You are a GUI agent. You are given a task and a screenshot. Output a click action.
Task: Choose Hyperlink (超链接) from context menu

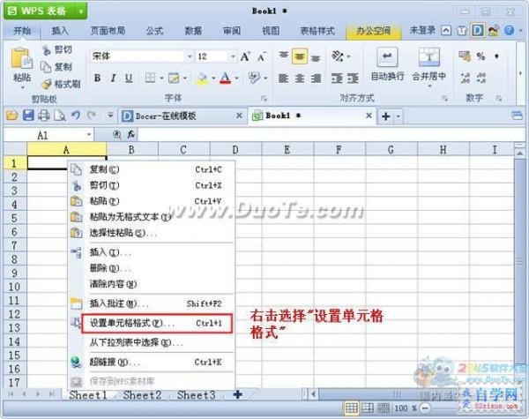click(151, 362)
